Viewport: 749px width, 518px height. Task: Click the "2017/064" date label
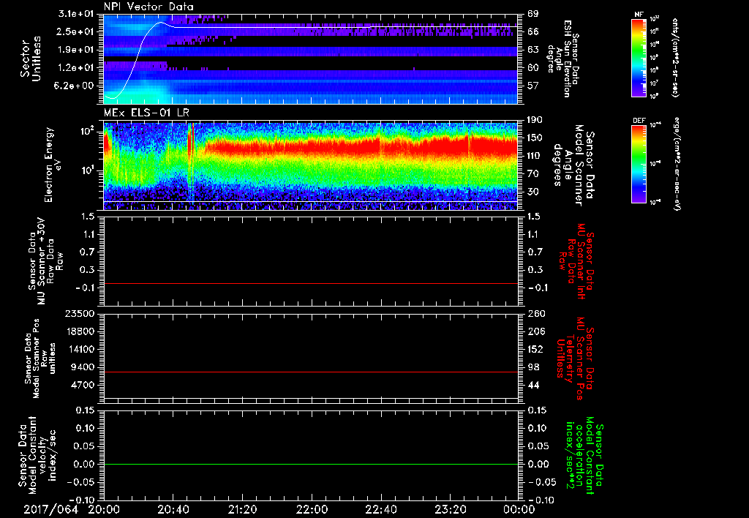click(50, 509)
